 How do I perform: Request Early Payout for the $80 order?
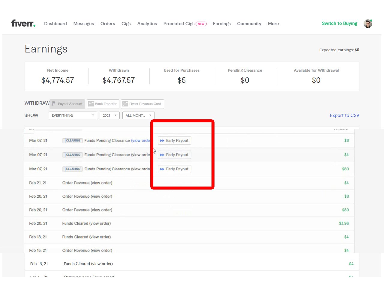175,169
